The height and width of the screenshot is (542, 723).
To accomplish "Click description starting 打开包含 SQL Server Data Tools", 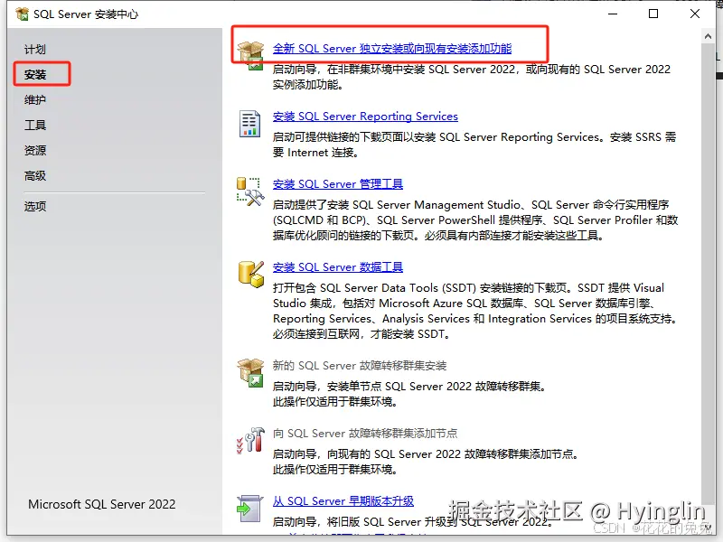I will point(475,311).
